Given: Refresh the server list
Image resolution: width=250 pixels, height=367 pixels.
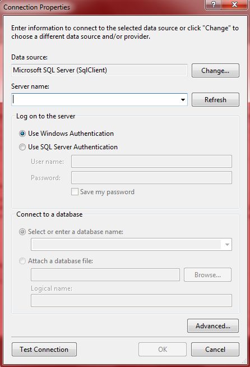Looking at the screenshot, I should [215, 100].
